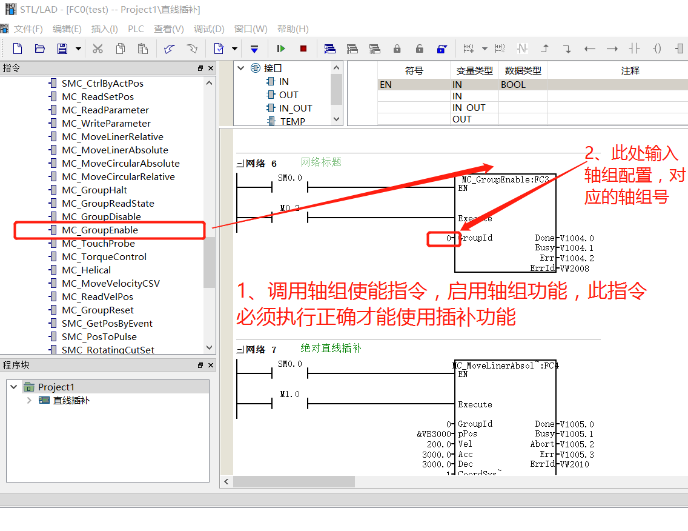Open the 窗口(W) menu
This screenshot has width=688, height=531.
(251, 29)
